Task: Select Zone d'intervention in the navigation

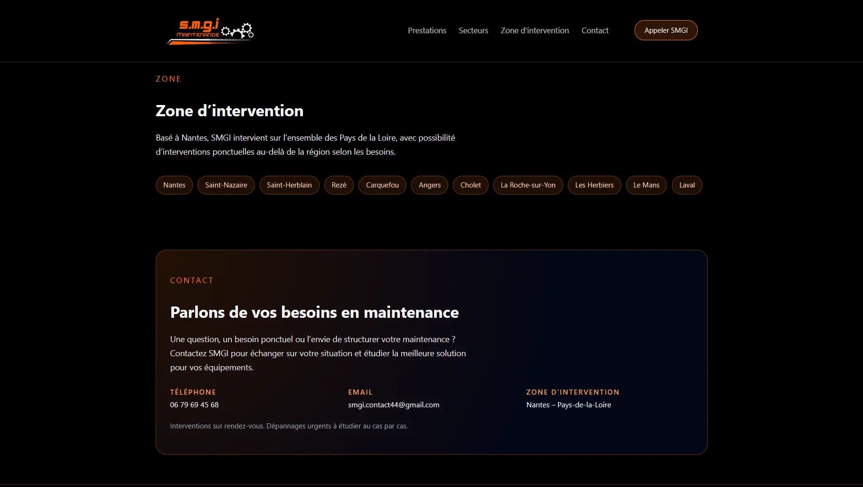Action: click(x=535, y=30)
